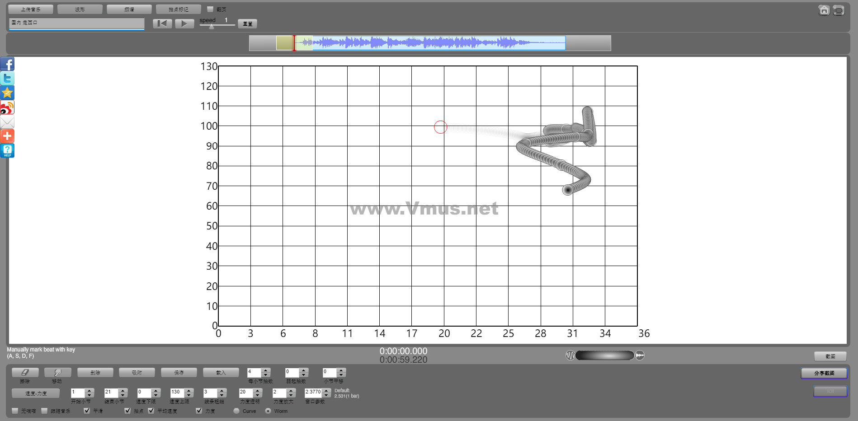Click the 分享截图 share screenshot button
Viewport: 858px width, 421px height.
[x=824, y=373]
